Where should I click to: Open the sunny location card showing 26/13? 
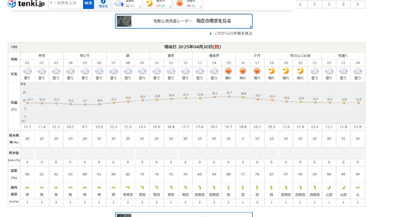pos(188,3)
